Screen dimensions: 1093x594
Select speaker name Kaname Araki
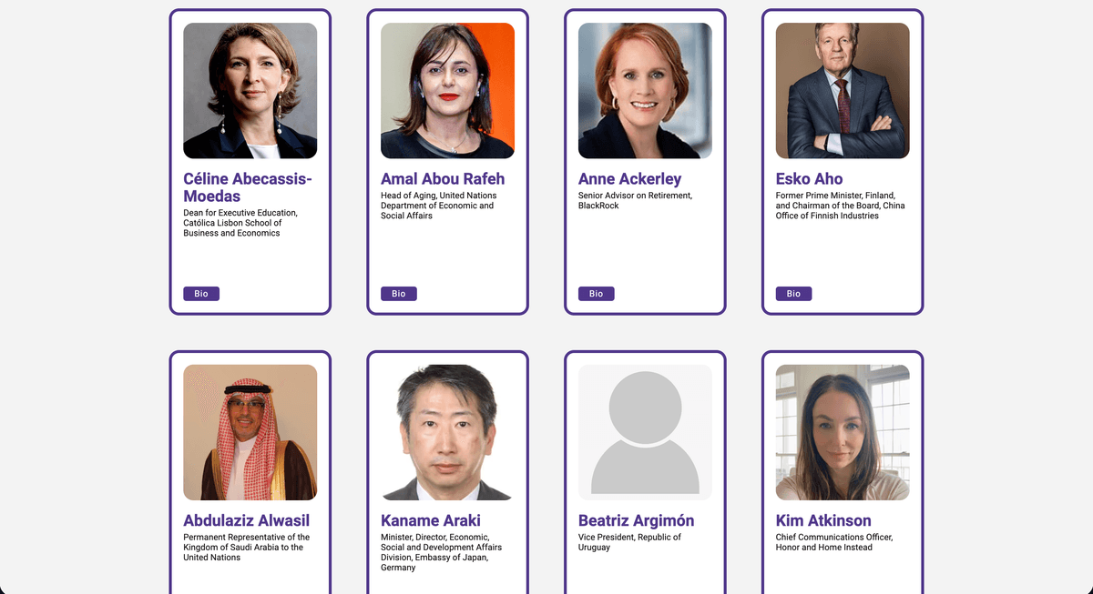coord(428,520)
